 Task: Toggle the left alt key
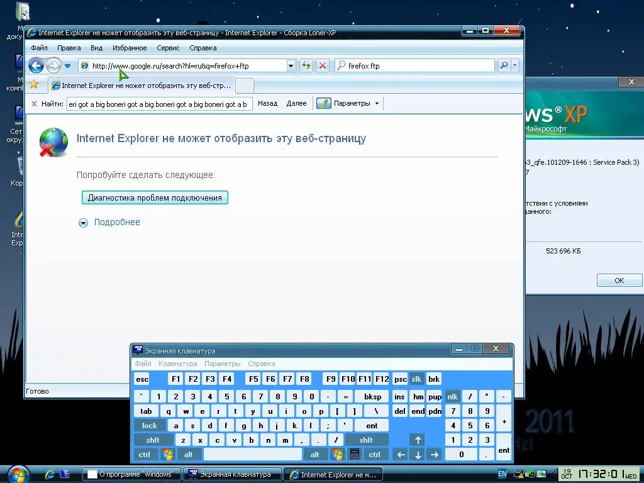coord(189,455)
